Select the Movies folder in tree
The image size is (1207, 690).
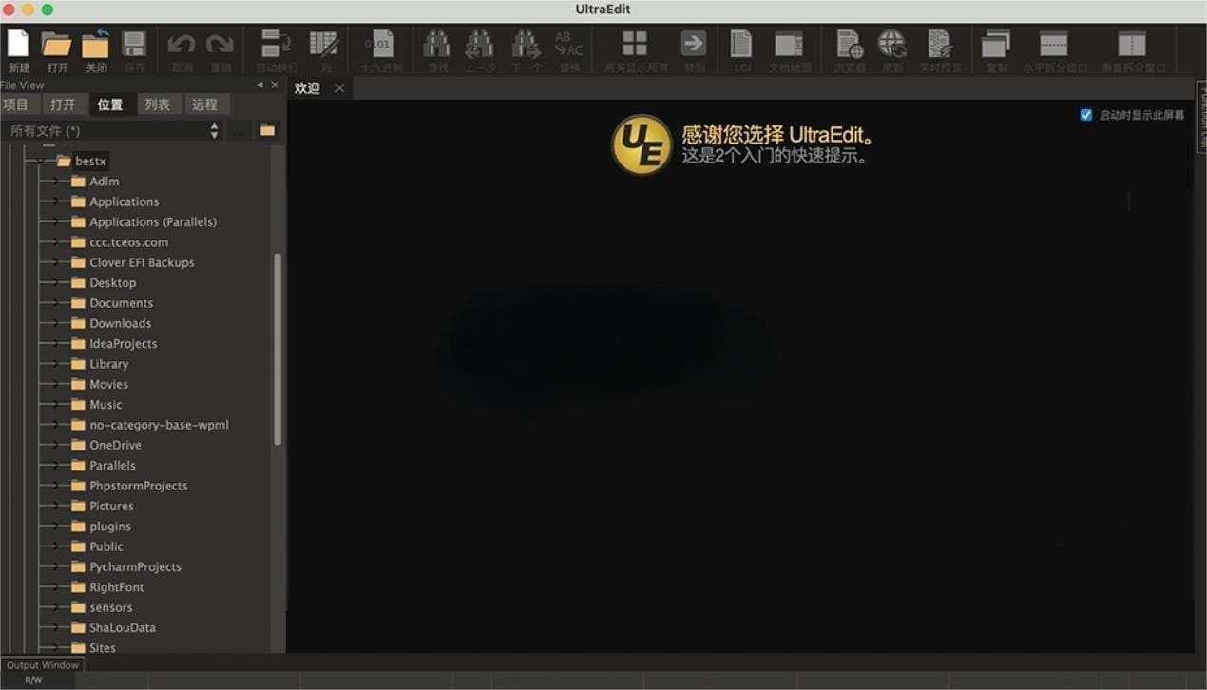[x=109, y=384]
